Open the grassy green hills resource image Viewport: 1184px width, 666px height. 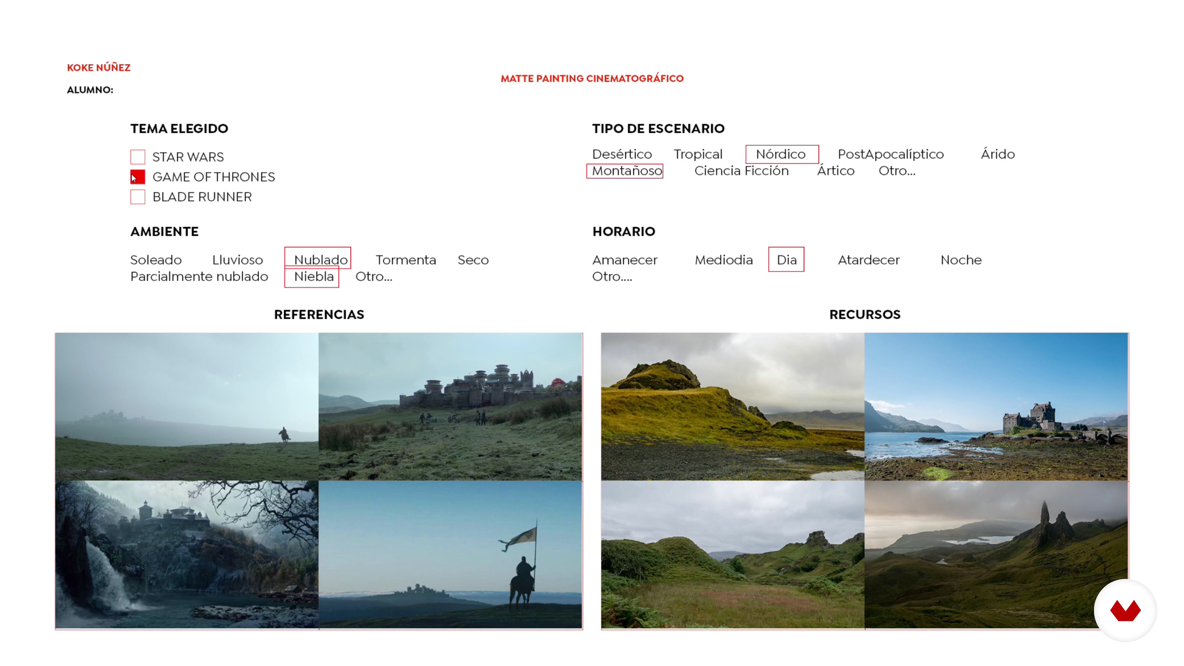(x=733, y=554)
